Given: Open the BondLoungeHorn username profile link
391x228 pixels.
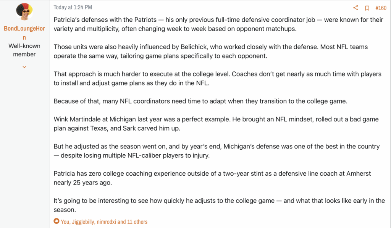Looking at the screenshot, I should tap(24, 33).
